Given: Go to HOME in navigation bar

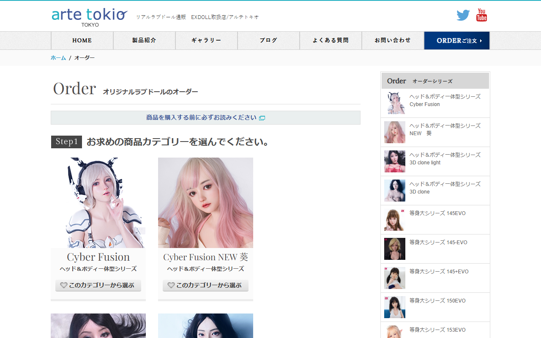Looking at the screenshot, I should click(82, 41).
